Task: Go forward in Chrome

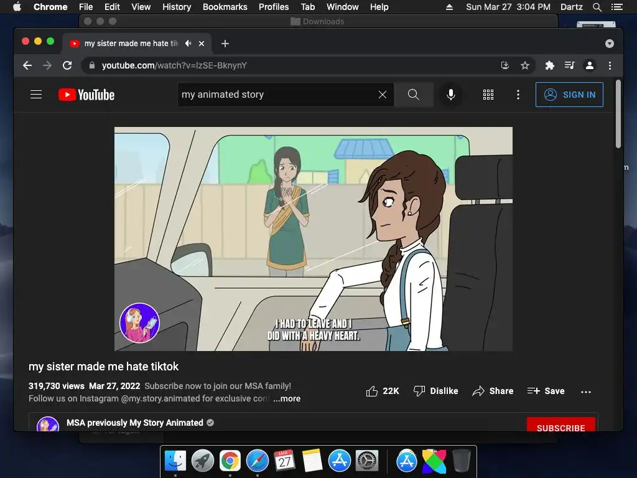Action: click(x=47, y=65)
